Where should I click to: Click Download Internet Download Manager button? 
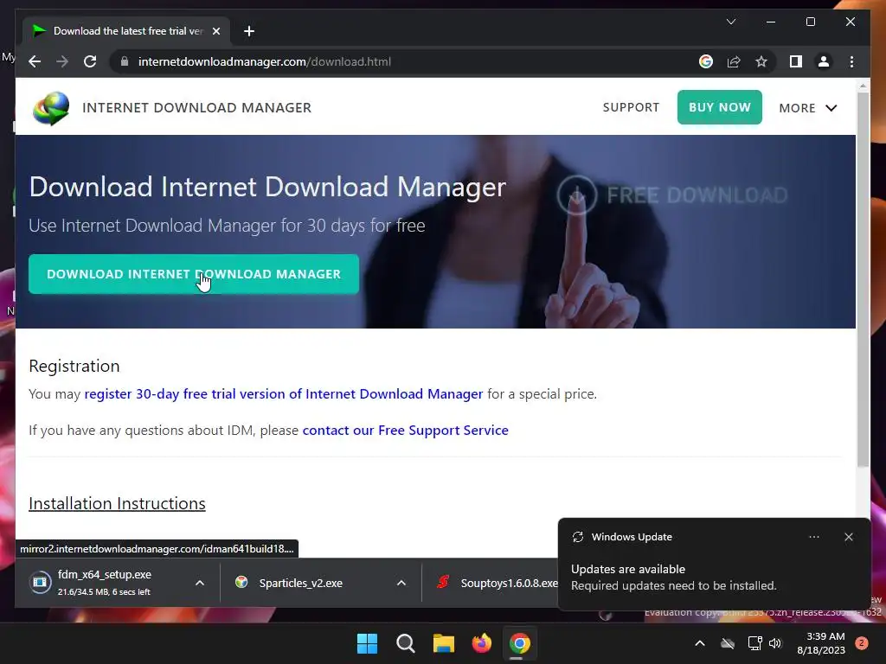click(194, 274)
